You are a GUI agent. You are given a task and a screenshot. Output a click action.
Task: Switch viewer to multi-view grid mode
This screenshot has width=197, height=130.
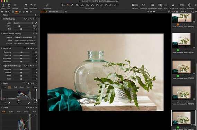[43, 11]
